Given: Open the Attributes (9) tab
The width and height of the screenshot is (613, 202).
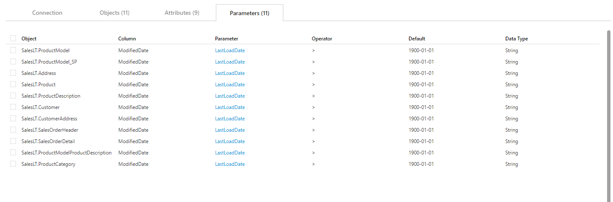Looking at the screenshot, I should (x=182, y=13).
